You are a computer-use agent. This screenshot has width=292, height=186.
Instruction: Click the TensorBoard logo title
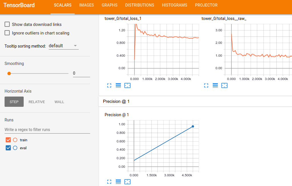point(19,5)
